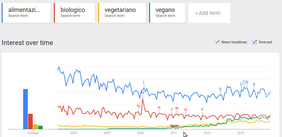The width and height of the screenshot is (282, 137).
Task: Click news marker E on blue line
Action: pyautogui.click(x=221, y=89)
